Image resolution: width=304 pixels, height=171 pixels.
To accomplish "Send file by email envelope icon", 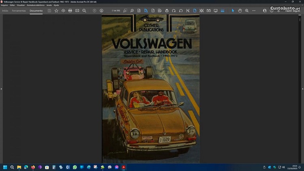I will (77, 11).
